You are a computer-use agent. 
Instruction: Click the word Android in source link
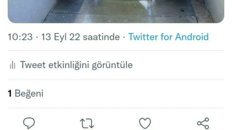192,37
